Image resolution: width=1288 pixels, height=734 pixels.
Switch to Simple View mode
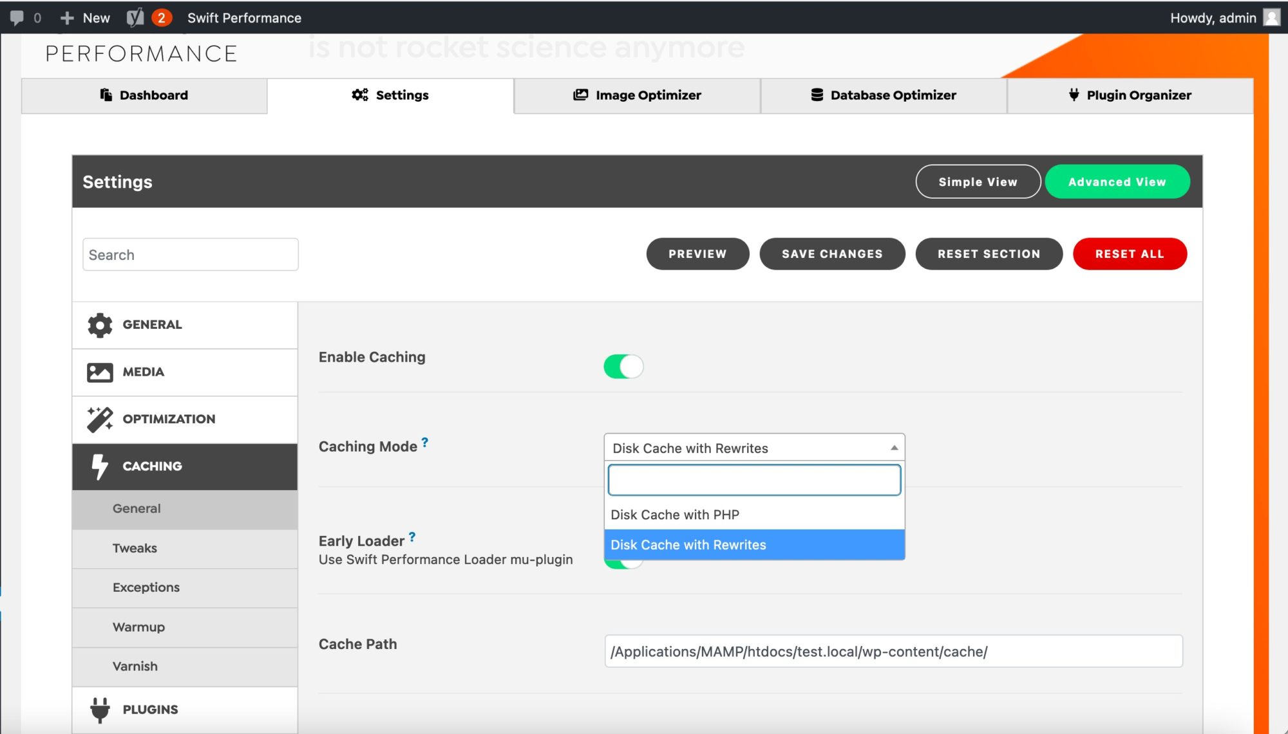coord(978,182)
